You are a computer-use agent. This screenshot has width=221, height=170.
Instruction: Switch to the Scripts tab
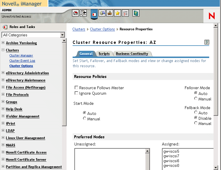(104, 54)
